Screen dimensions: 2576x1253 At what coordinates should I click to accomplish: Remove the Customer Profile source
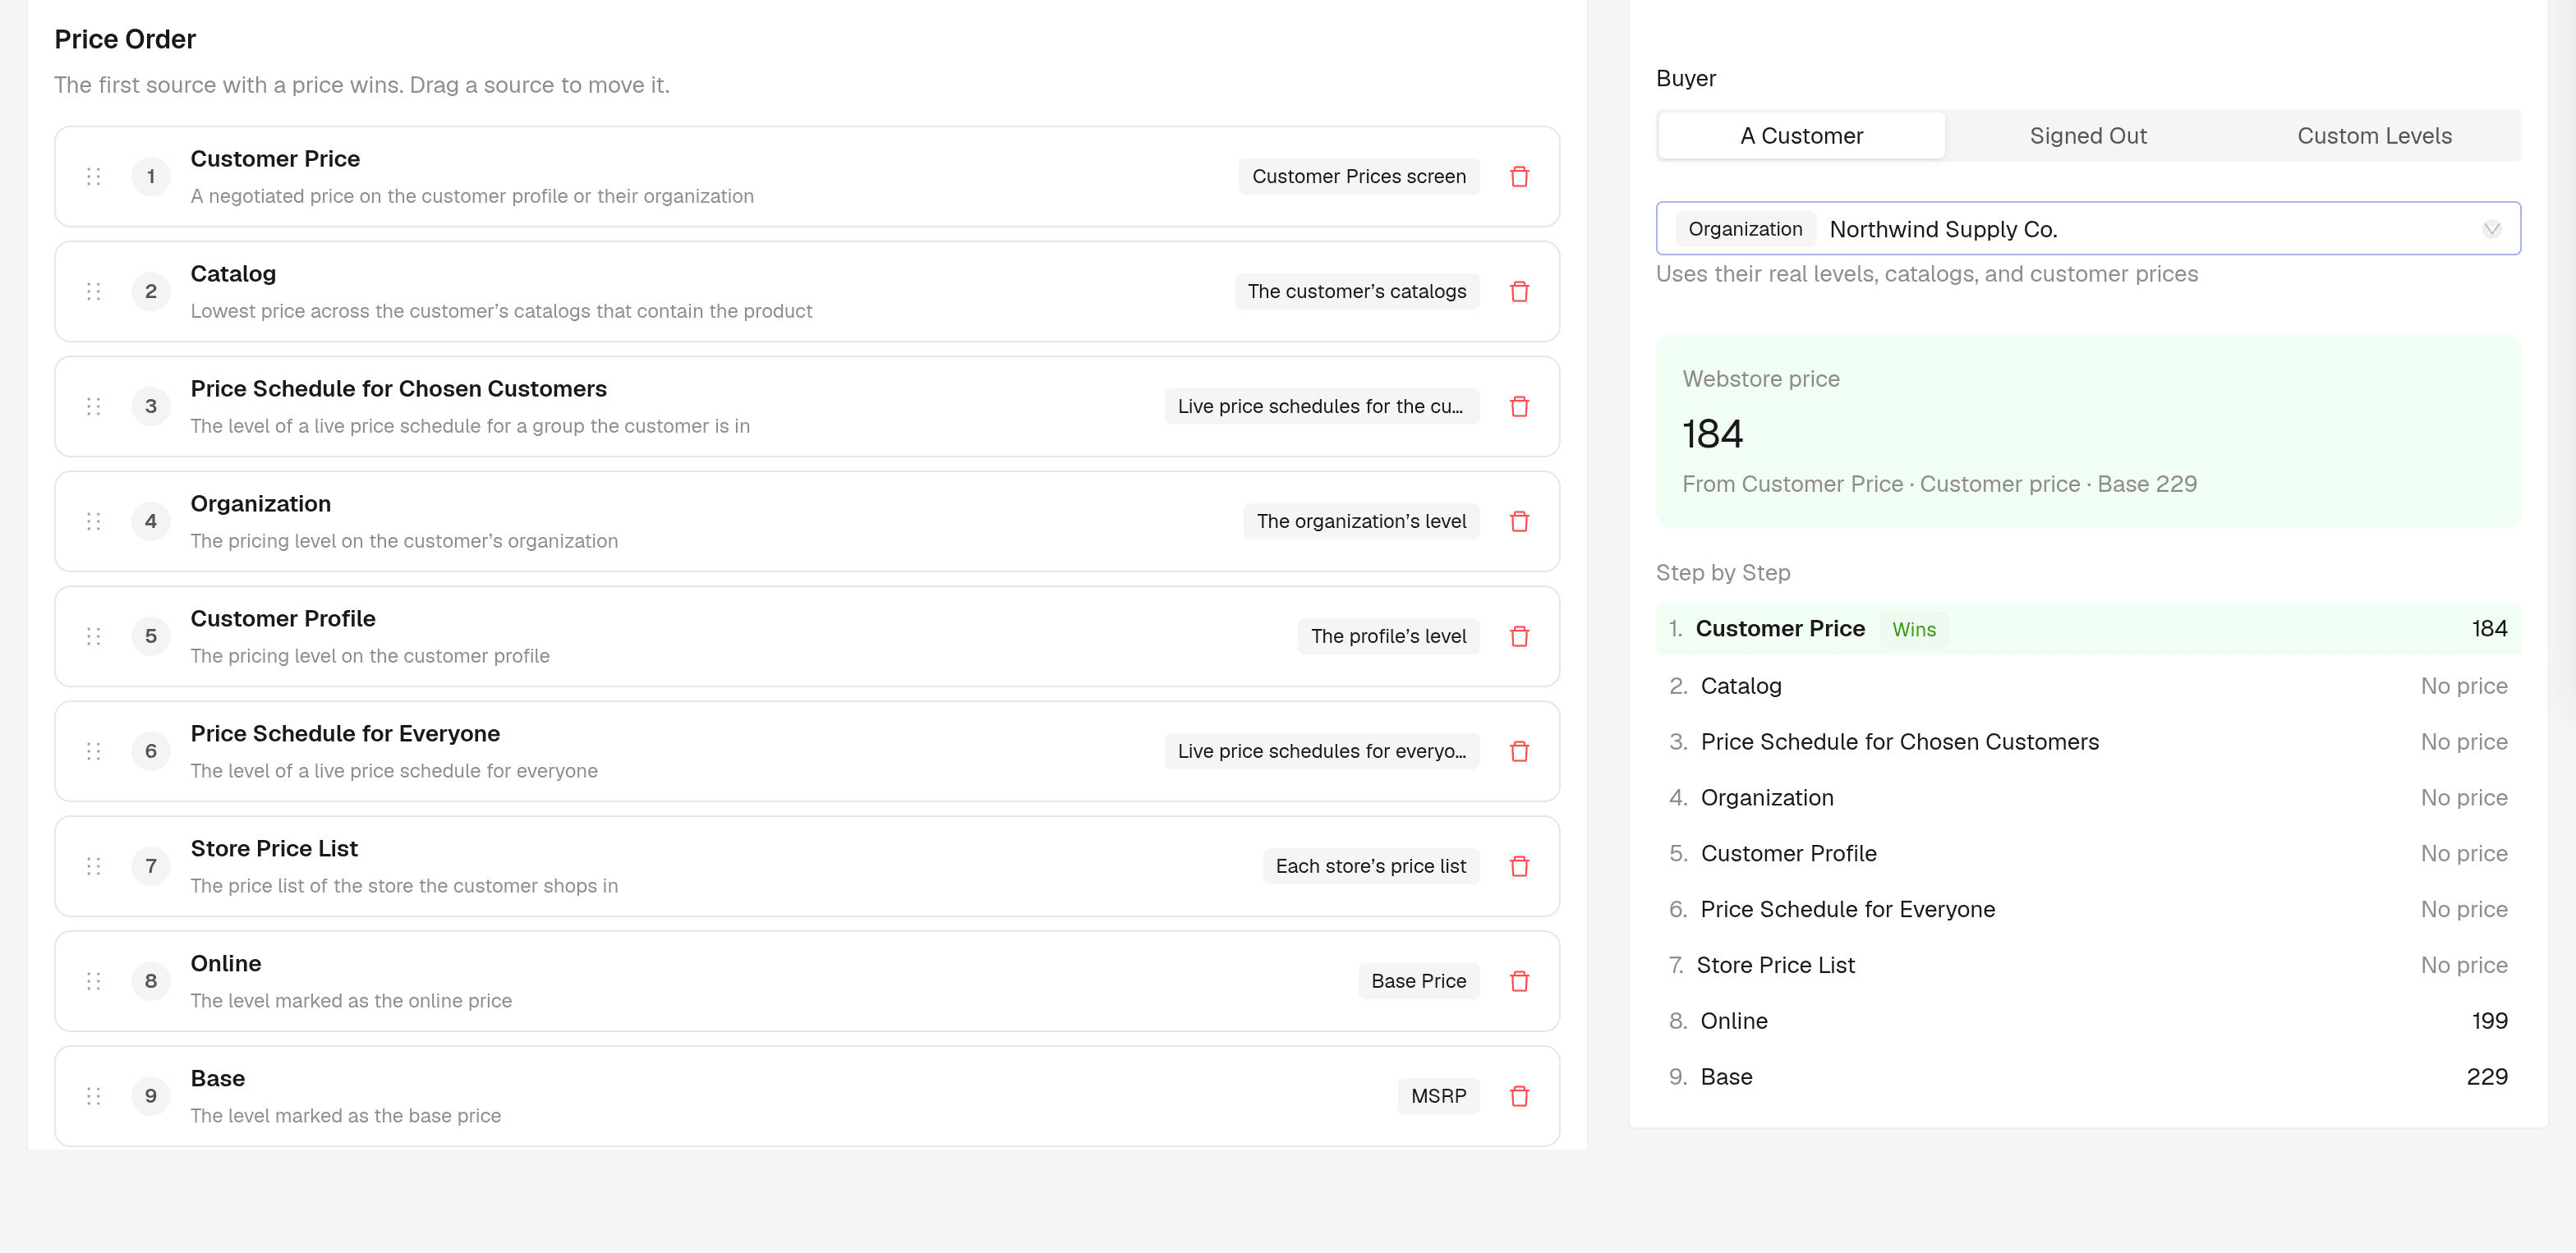click(1519, 636)
